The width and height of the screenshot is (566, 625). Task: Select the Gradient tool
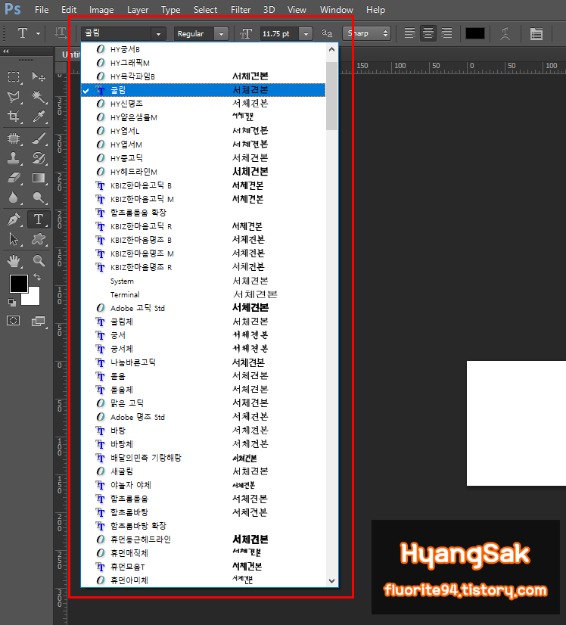point(39,178)
